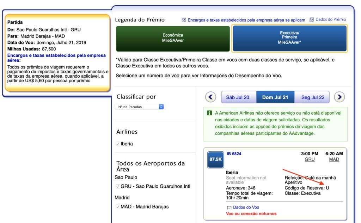Click the Classe: Executiva text

(x=302, y=193)
